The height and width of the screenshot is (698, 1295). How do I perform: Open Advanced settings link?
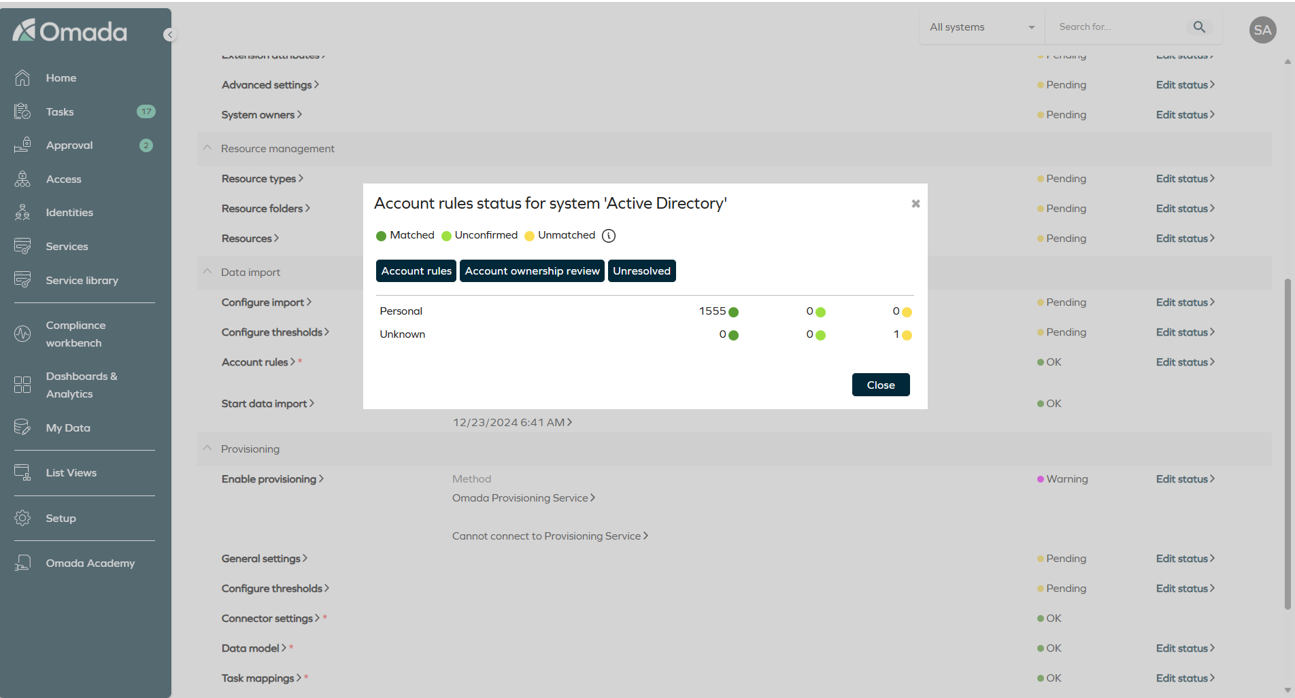point(270,85)
